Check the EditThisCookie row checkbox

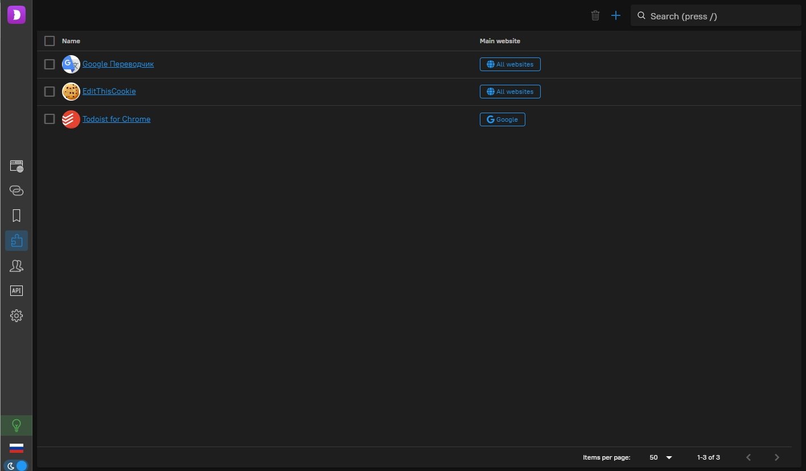point(50,92)
